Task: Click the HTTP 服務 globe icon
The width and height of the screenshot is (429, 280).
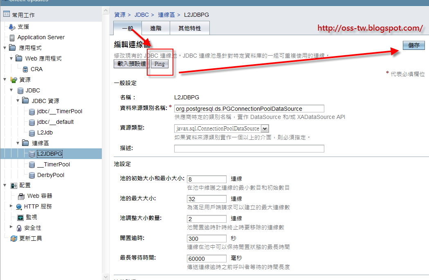Action: [x=19, y=207]
